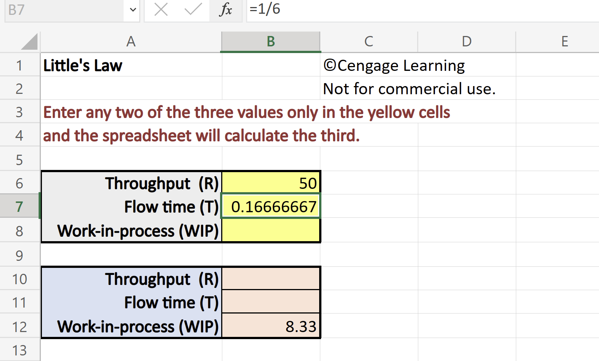Viewport: 599px width, 361px height.
Task: Select row 12 header
Action: (19, 326)
